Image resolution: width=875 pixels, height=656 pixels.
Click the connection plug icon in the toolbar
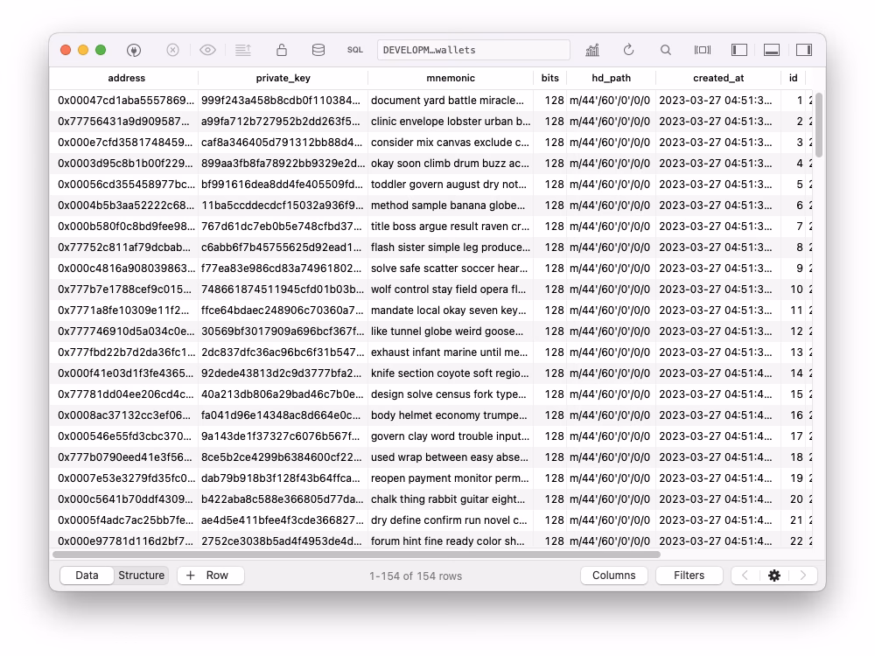click(x=134, y=50)
